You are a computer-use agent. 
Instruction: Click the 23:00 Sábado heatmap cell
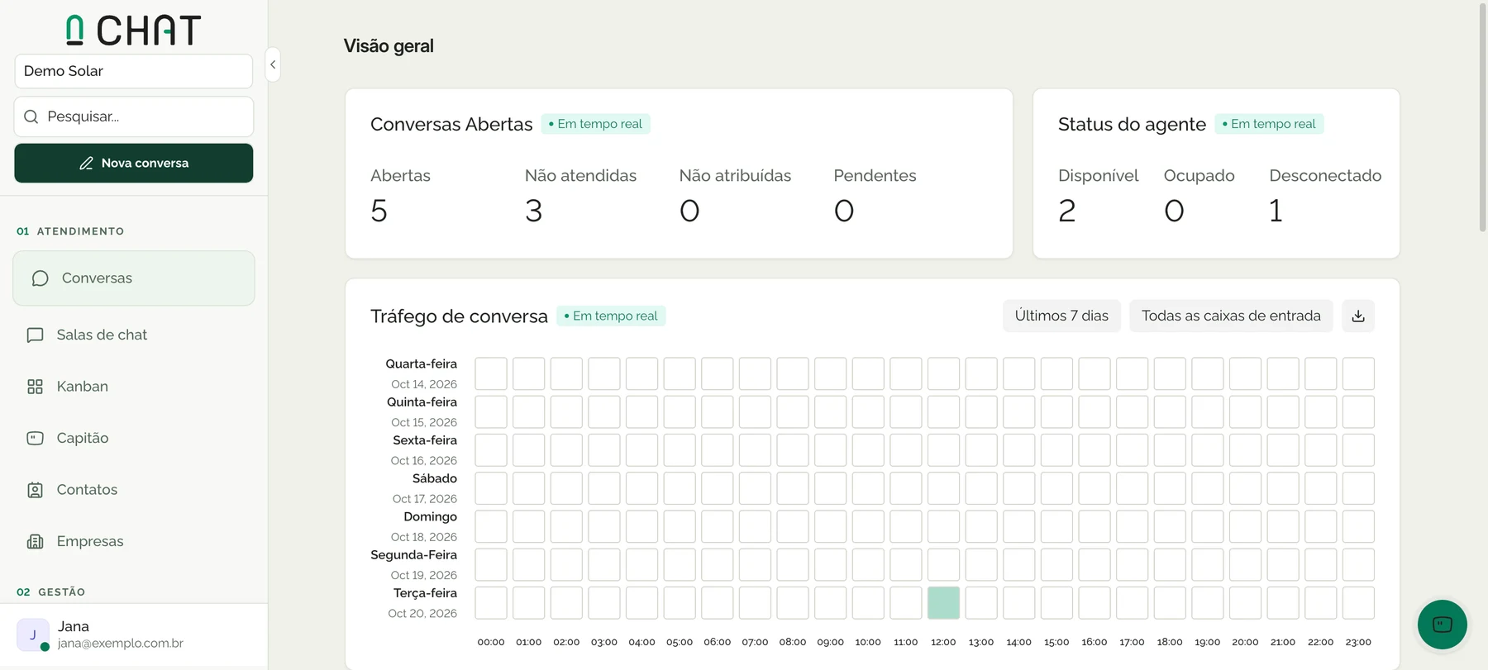[x=1358, y=488]
